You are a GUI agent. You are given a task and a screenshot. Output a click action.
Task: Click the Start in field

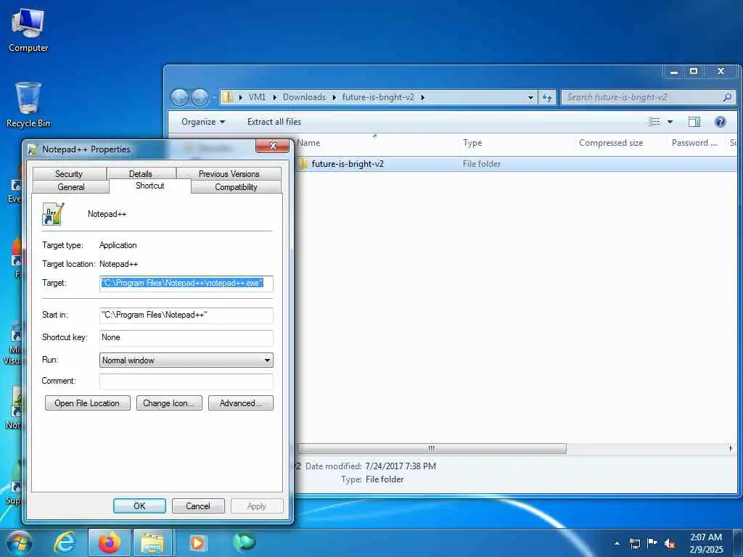tap(186, 315)
